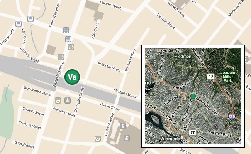Select the Piedmont label in the inset

[183, 56]
